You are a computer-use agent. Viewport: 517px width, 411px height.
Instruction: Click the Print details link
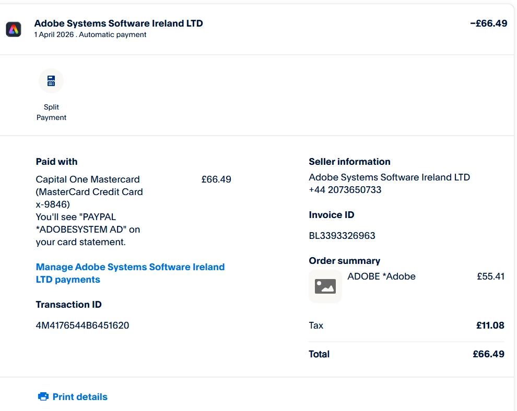pyautogui.click(x=80, y=397)
